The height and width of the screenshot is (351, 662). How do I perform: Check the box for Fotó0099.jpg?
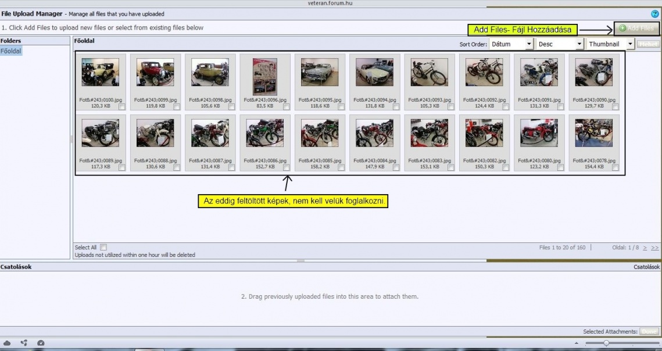(177, 107)
